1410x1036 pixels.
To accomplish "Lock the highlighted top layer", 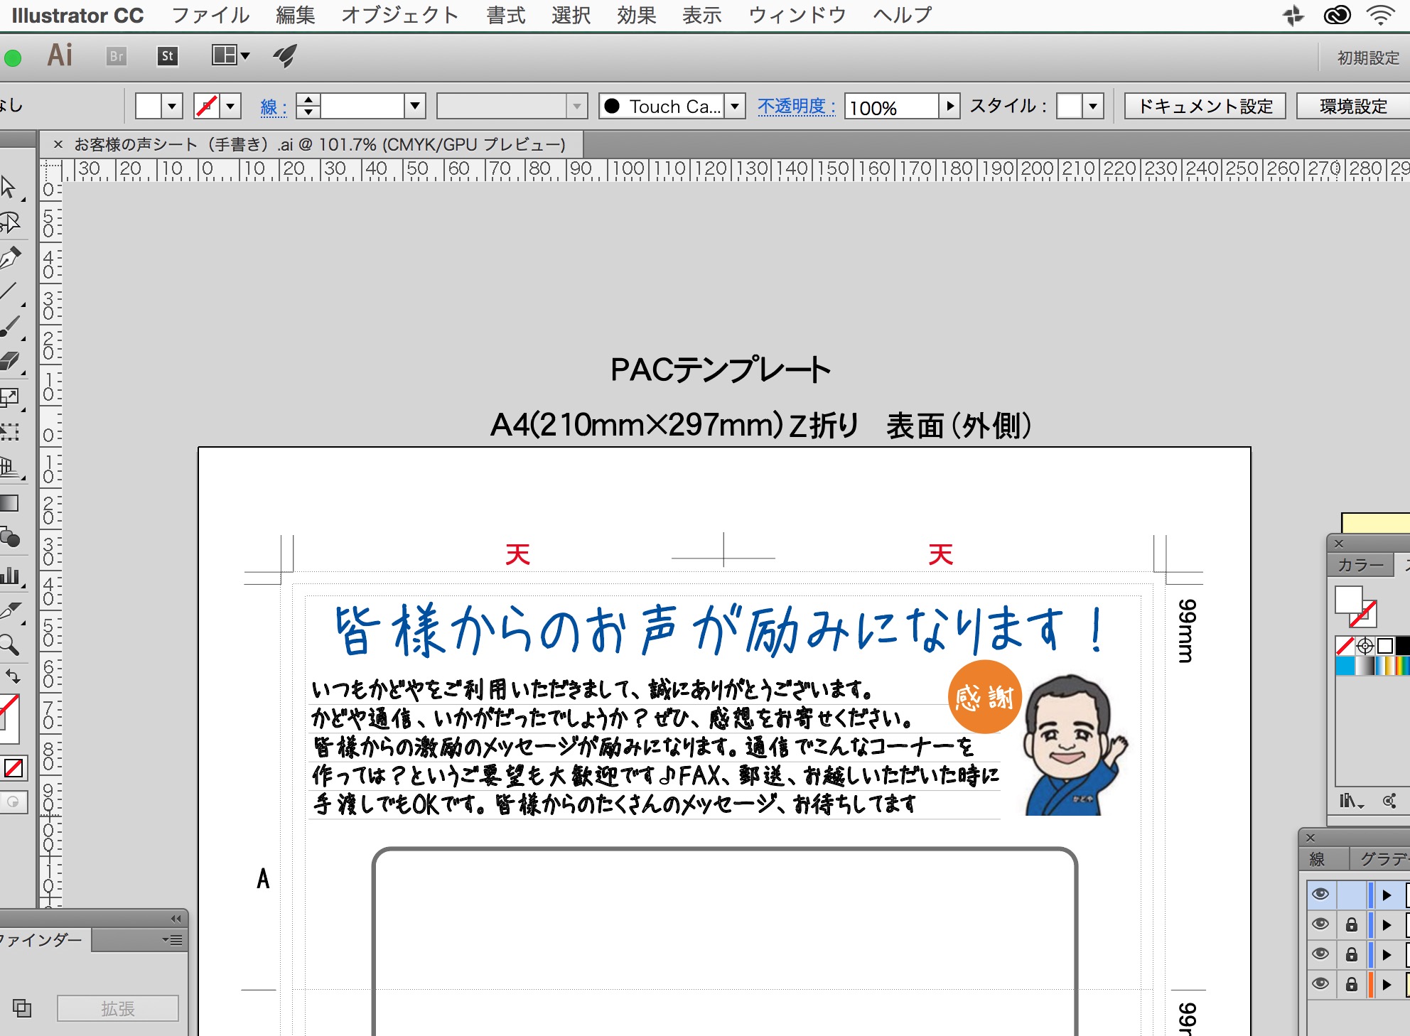I will pos(1352,895).
